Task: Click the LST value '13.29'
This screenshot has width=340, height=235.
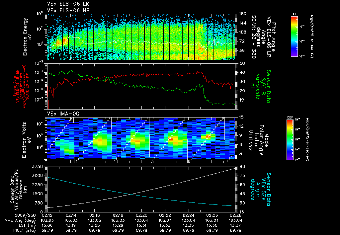Action: pyautogui.click(x=118, y=225)
